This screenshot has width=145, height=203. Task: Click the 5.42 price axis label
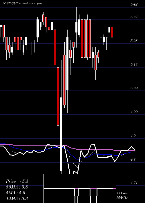click(134, 4)
